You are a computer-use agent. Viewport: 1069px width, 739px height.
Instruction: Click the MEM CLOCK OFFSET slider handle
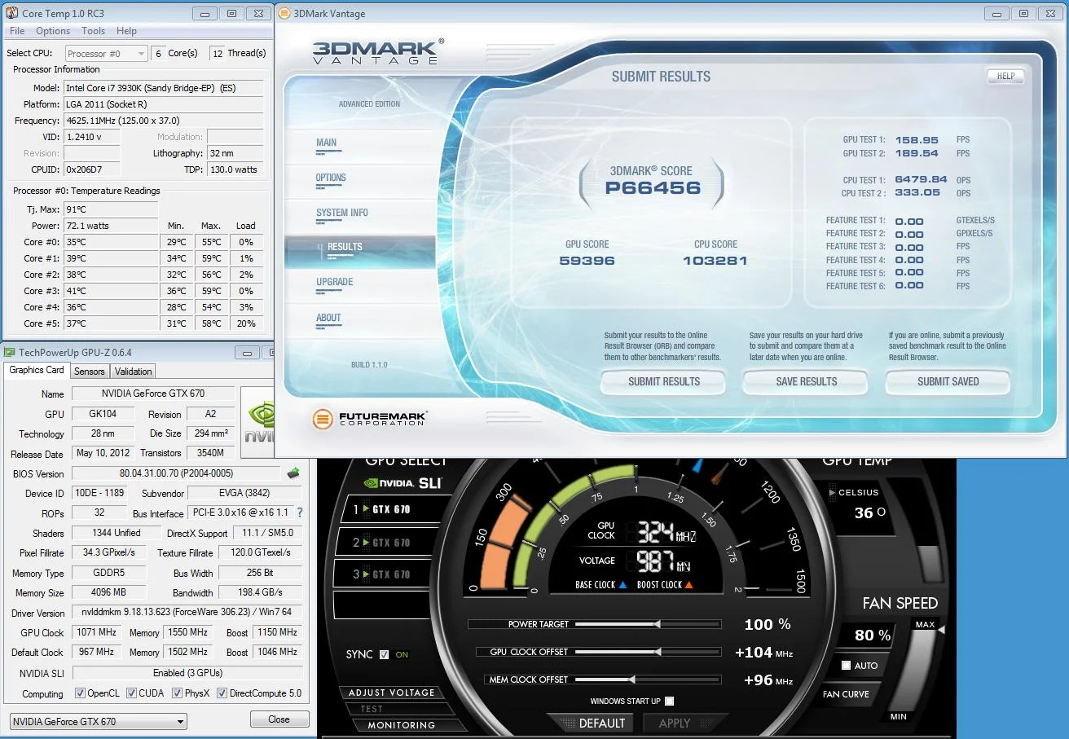(631, 680)
